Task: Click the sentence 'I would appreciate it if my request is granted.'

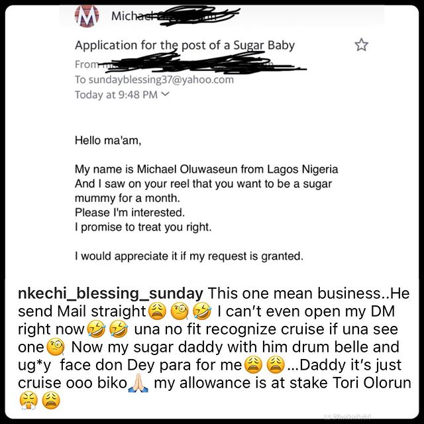Action: click(x=189, y=256)
